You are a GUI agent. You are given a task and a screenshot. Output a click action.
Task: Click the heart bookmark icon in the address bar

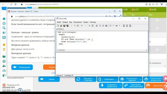(157, 4)
